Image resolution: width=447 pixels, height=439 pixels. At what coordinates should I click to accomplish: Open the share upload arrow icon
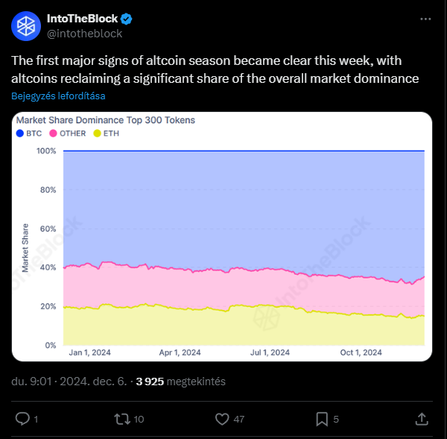click(422, 419)
